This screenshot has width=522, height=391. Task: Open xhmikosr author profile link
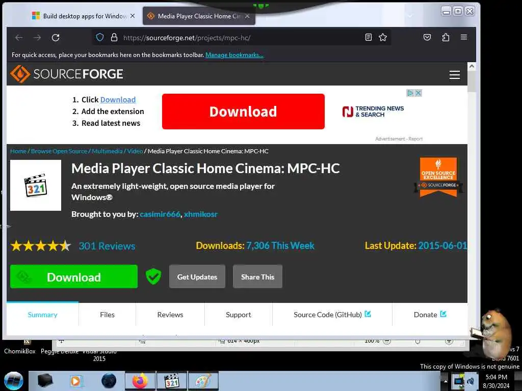point(201,214)
